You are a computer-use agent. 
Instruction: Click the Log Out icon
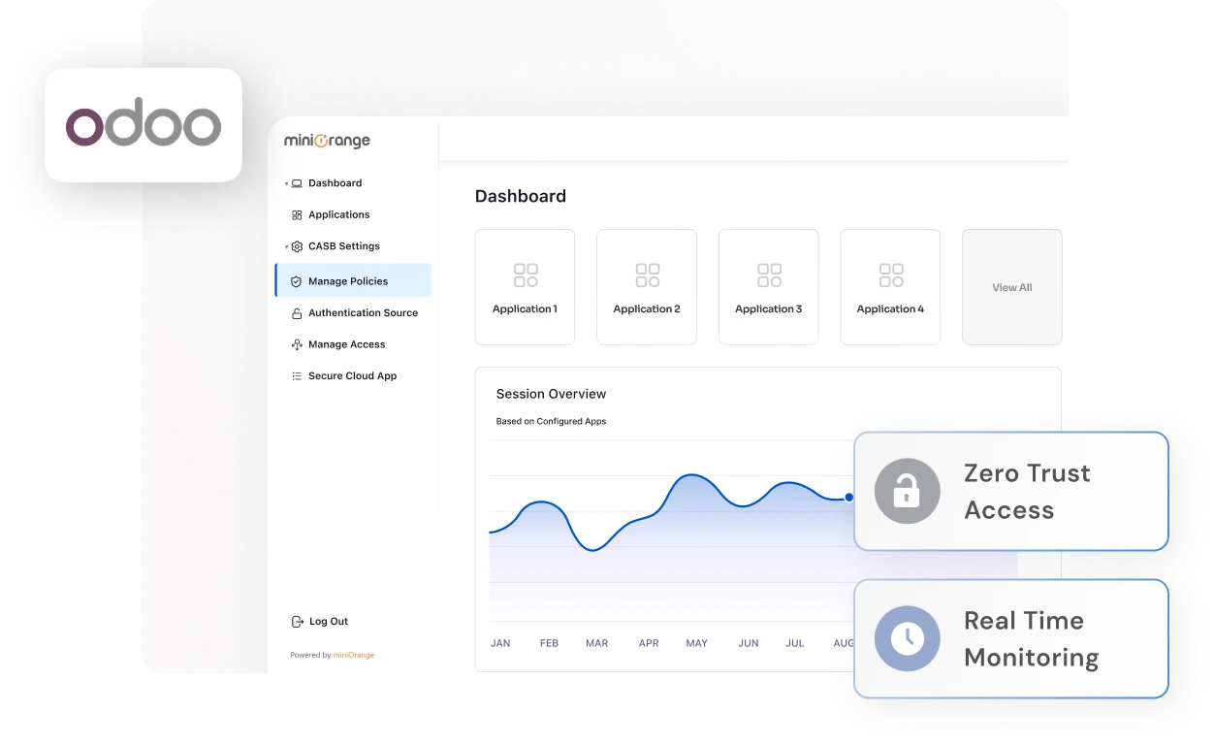pos(296,621)
